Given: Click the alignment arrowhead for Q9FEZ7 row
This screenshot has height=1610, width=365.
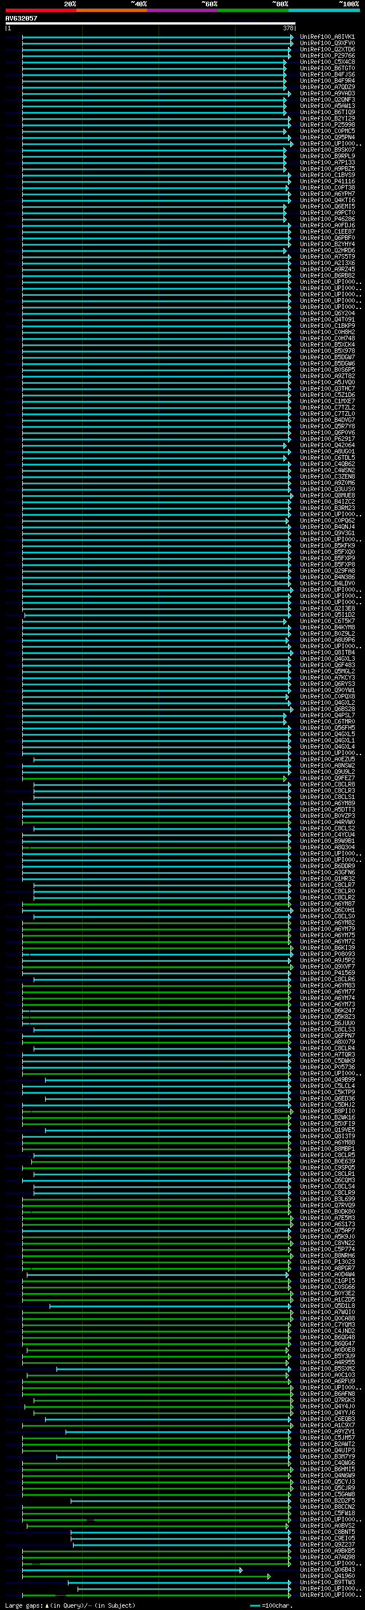Looking at the screenshot, I should (x=285, y=778).
